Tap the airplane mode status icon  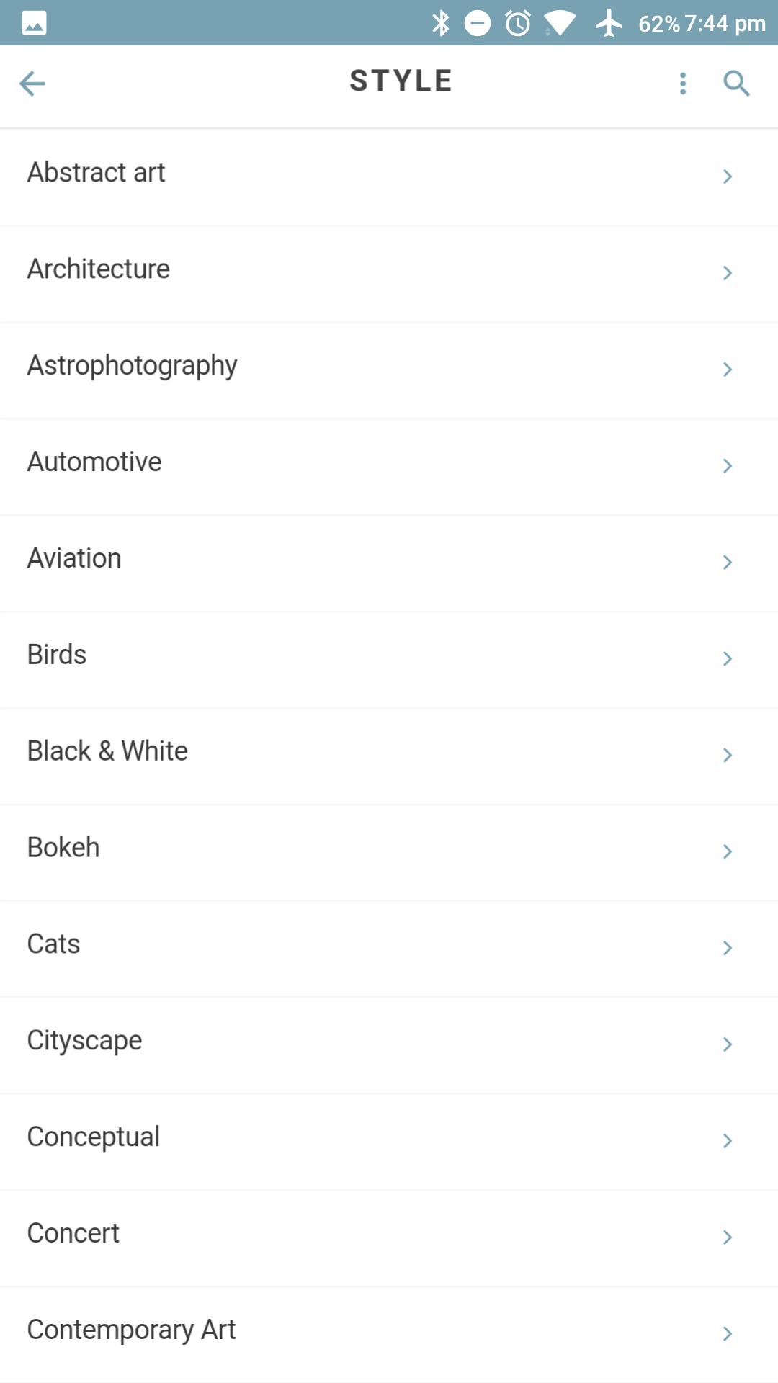609,23
